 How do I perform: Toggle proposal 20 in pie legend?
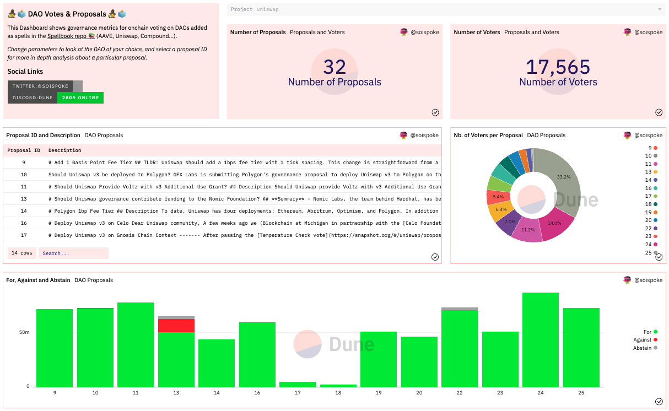click(x=651, y=220)
